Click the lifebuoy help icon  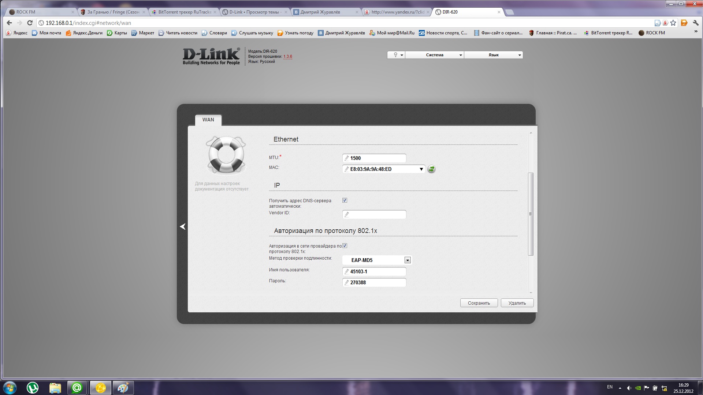coord(226,155)
